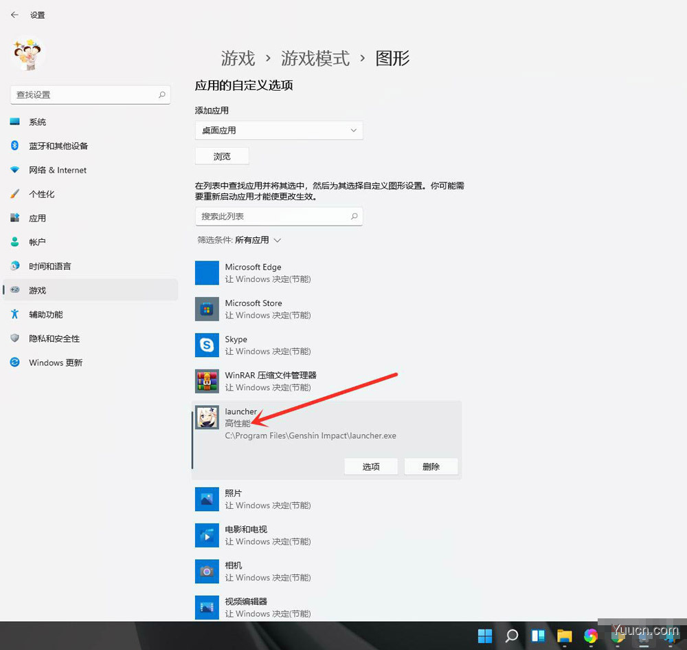Viewport: 687px width, 650px height.
Task: Go back with the arrow icon
Action: tap(14, 15)
